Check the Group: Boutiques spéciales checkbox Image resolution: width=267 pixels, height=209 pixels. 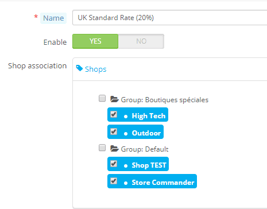tap(102, 98)
